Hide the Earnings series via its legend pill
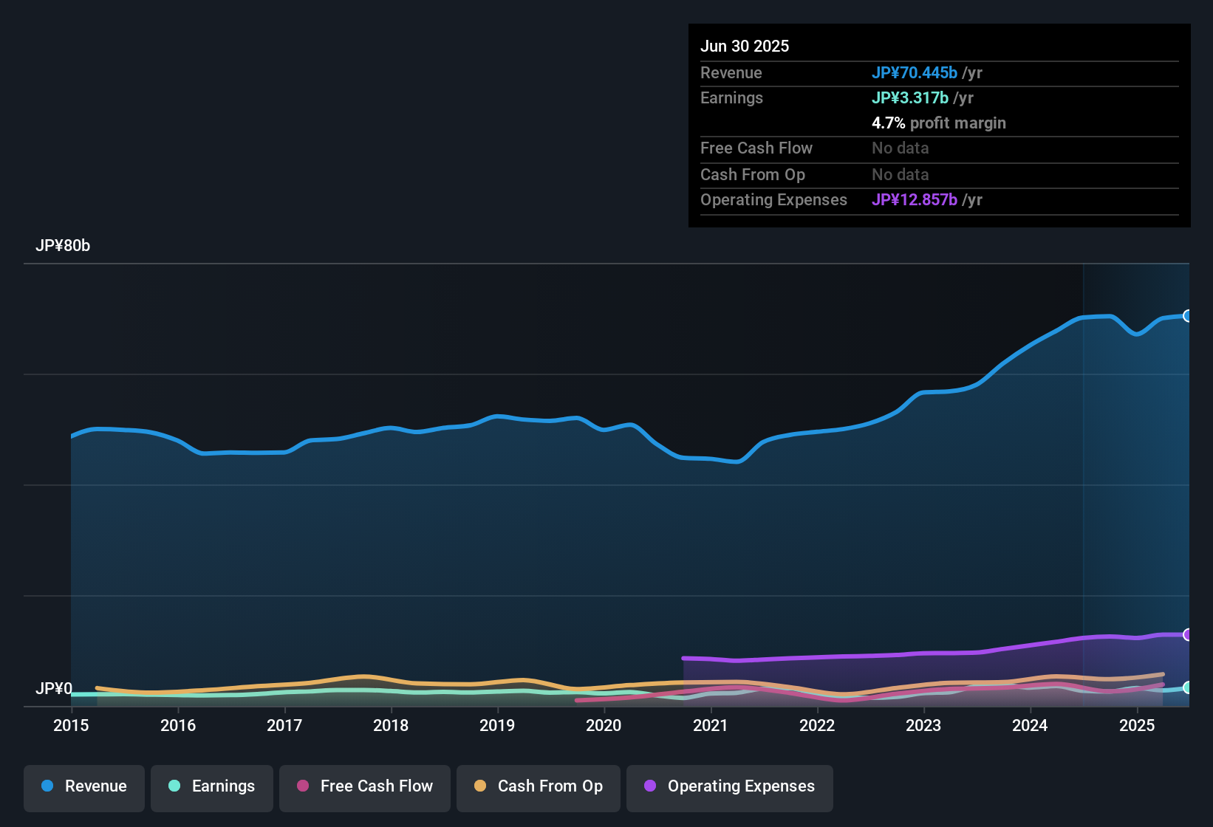The height and width of the screenshot is (827, 1213). click(212, 786)
